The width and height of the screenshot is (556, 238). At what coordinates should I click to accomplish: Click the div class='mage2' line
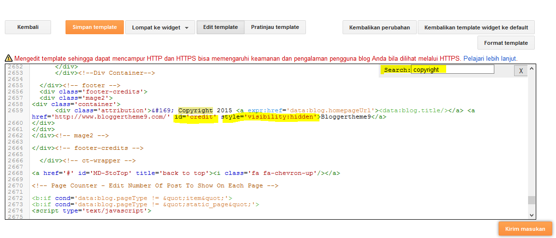point(76,98)
